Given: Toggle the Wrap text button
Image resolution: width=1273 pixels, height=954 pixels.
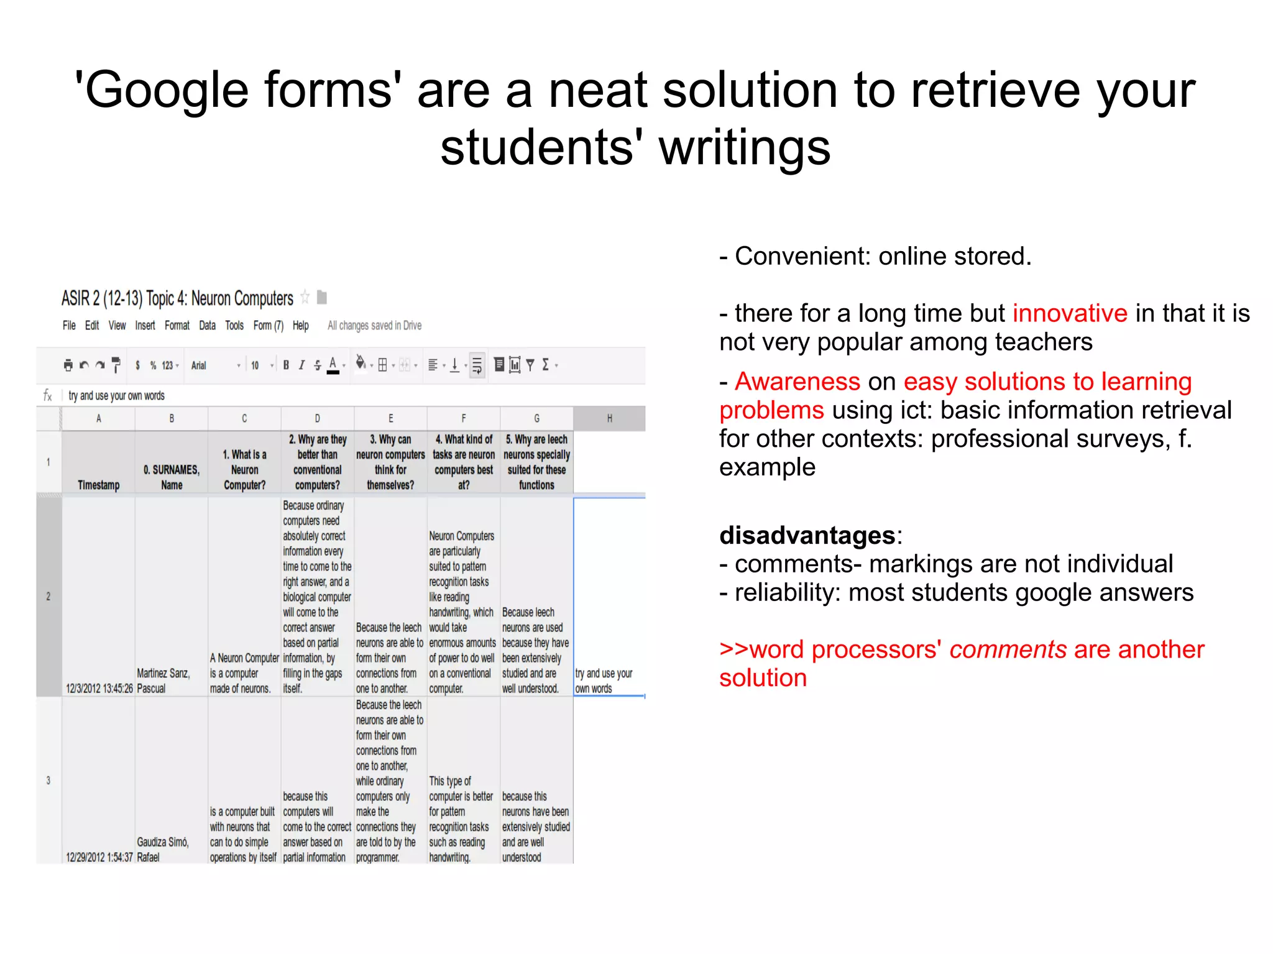Looking at the screenshot, I should point(477,365).
